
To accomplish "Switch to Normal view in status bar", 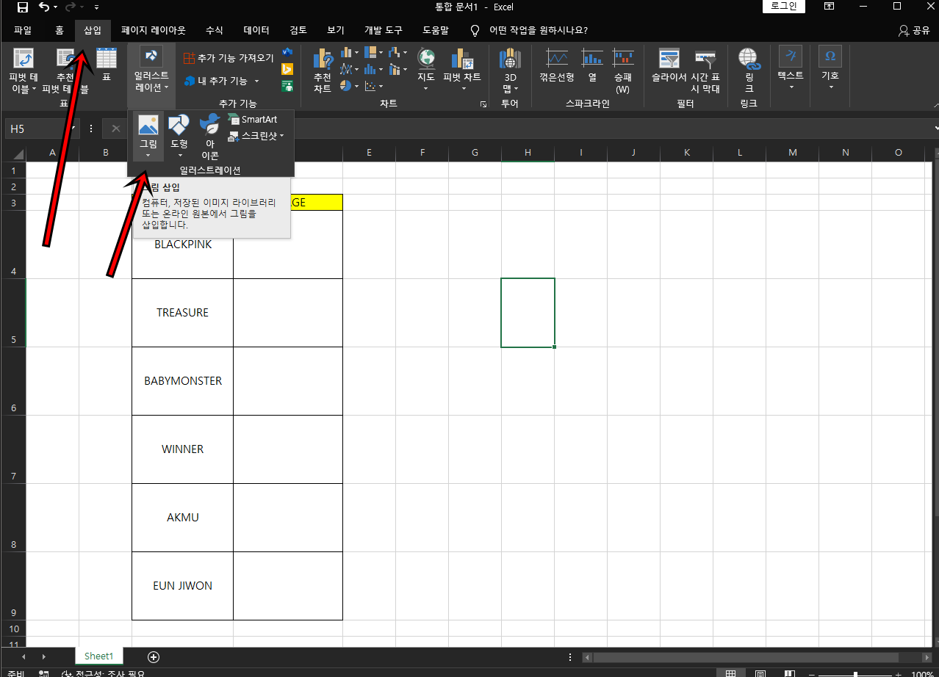I will 730,674.
